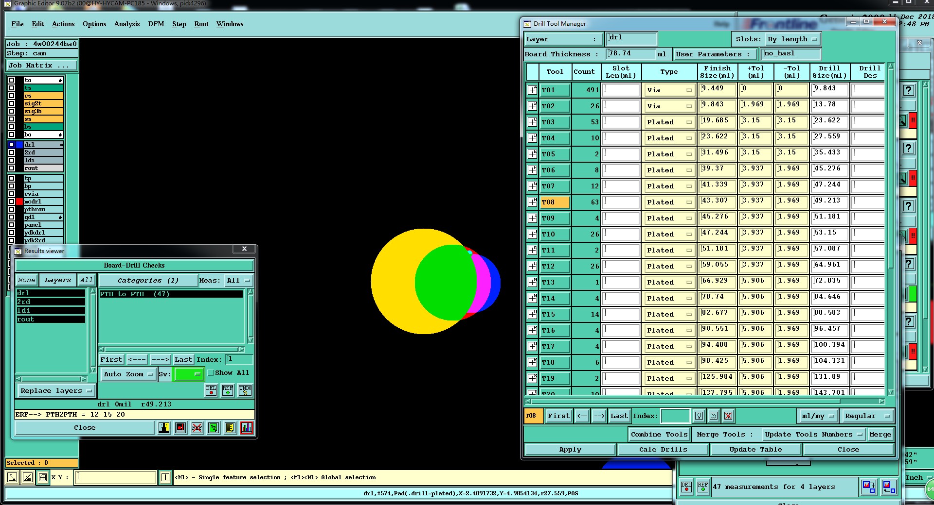Expand tool row T15 with plus icon

click(533, 314)
